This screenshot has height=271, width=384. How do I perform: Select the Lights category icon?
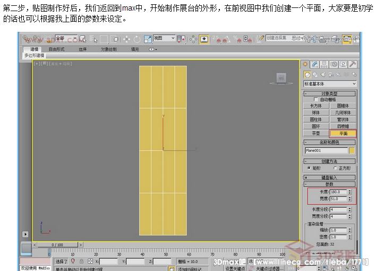click(x=323, y=74)
